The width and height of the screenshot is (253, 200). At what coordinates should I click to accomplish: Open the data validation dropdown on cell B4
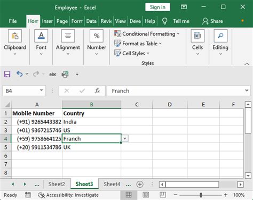(x=125, y=138)
